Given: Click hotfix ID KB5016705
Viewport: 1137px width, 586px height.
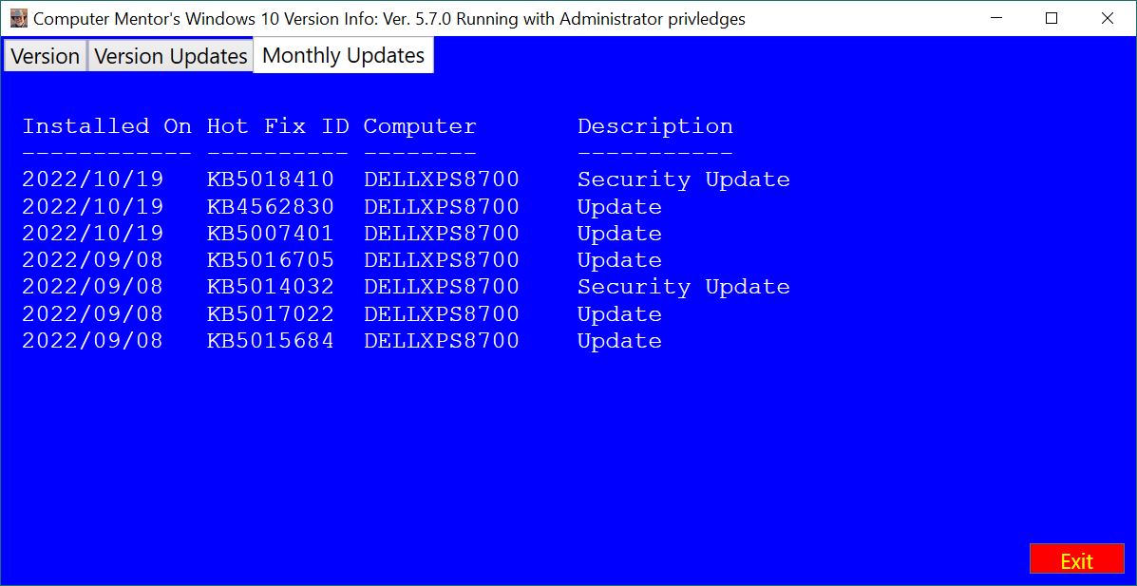Looking at the screenshot, I should (x=271, y=260).
